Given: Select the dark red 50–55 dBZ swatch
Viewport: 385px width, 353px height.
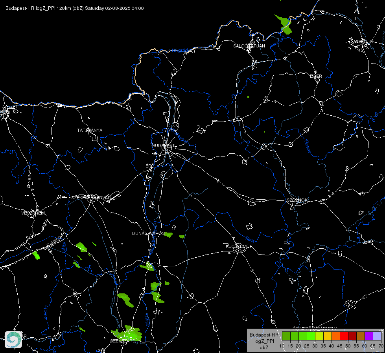Looking at the screenshot, I should coord(352,336).
